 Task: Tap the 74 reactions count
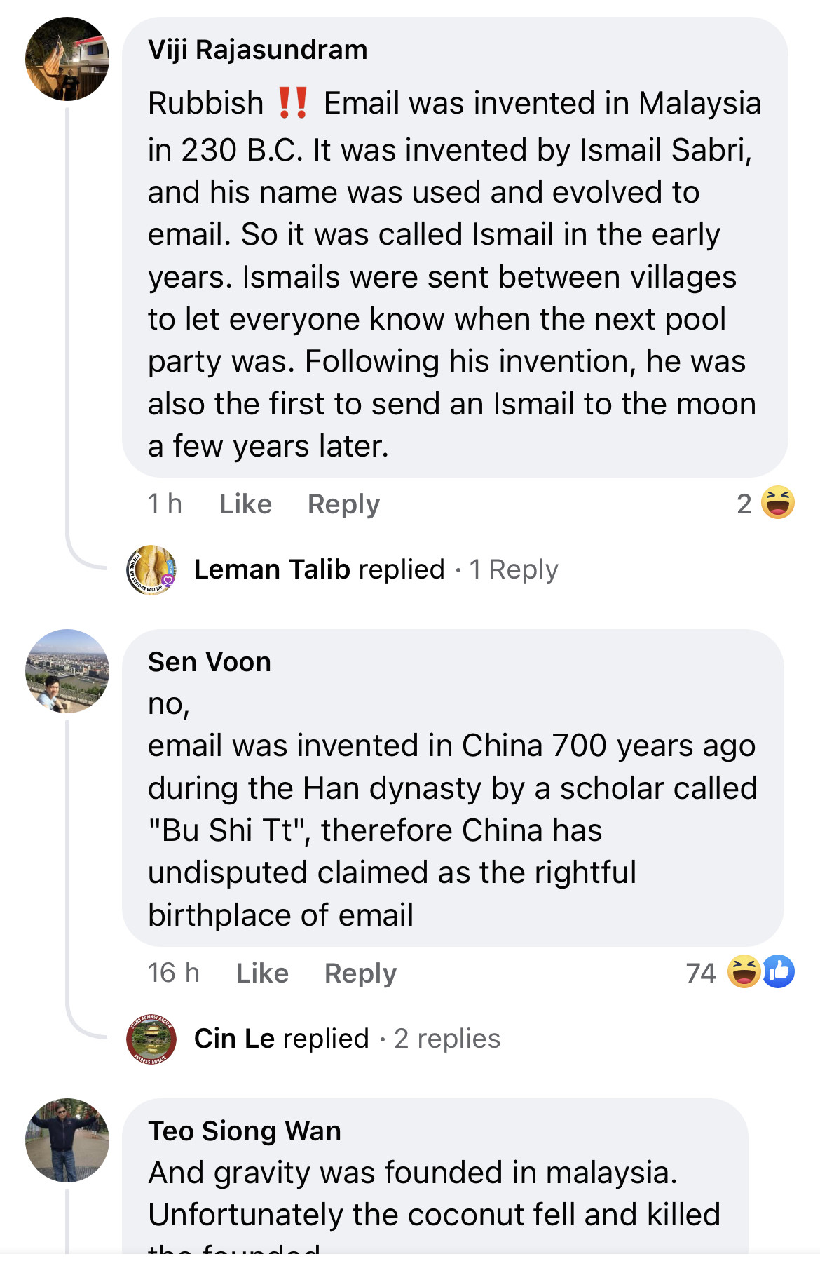point(700,973)
